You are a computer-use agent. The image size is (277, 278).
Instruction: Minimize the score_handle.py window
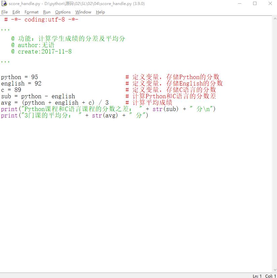tap(239, 4)
